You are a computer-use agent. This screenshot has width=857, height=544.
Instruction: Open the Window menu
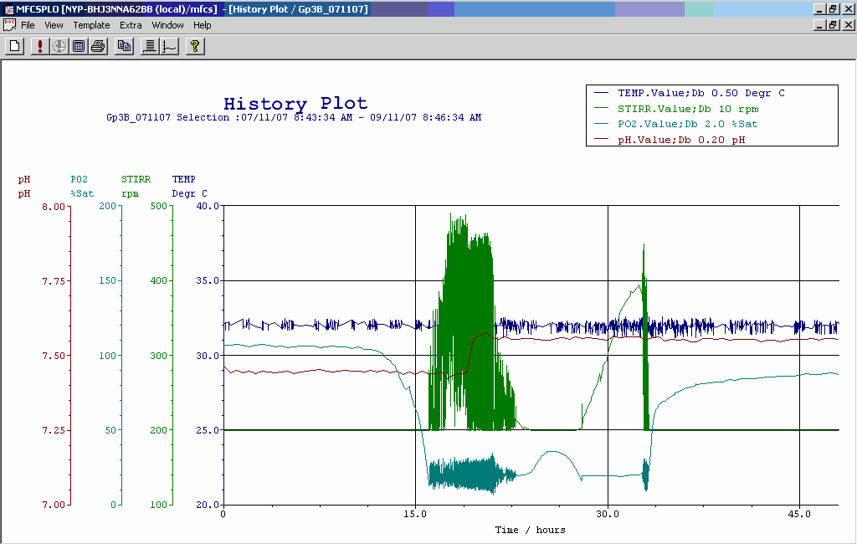(x=167, y=25)
